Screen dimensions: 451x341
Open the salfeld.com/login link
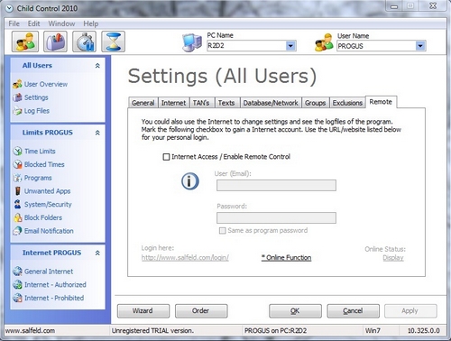click(185, 258)
